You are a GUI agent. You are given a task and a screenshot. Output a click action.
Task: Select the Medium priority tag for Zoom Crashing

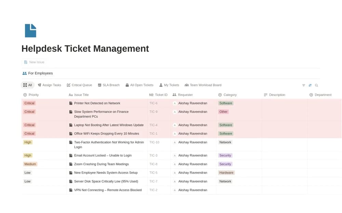click(30, 164)
